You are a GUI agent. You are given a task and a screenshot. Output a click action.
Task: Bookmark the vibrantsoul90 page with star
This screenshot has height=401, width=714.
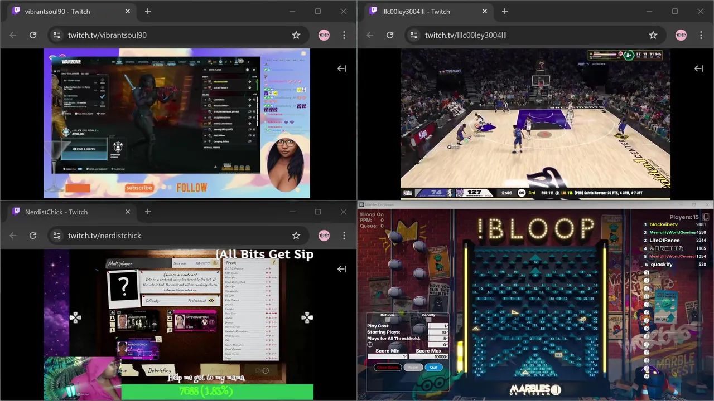pos(296,35)
